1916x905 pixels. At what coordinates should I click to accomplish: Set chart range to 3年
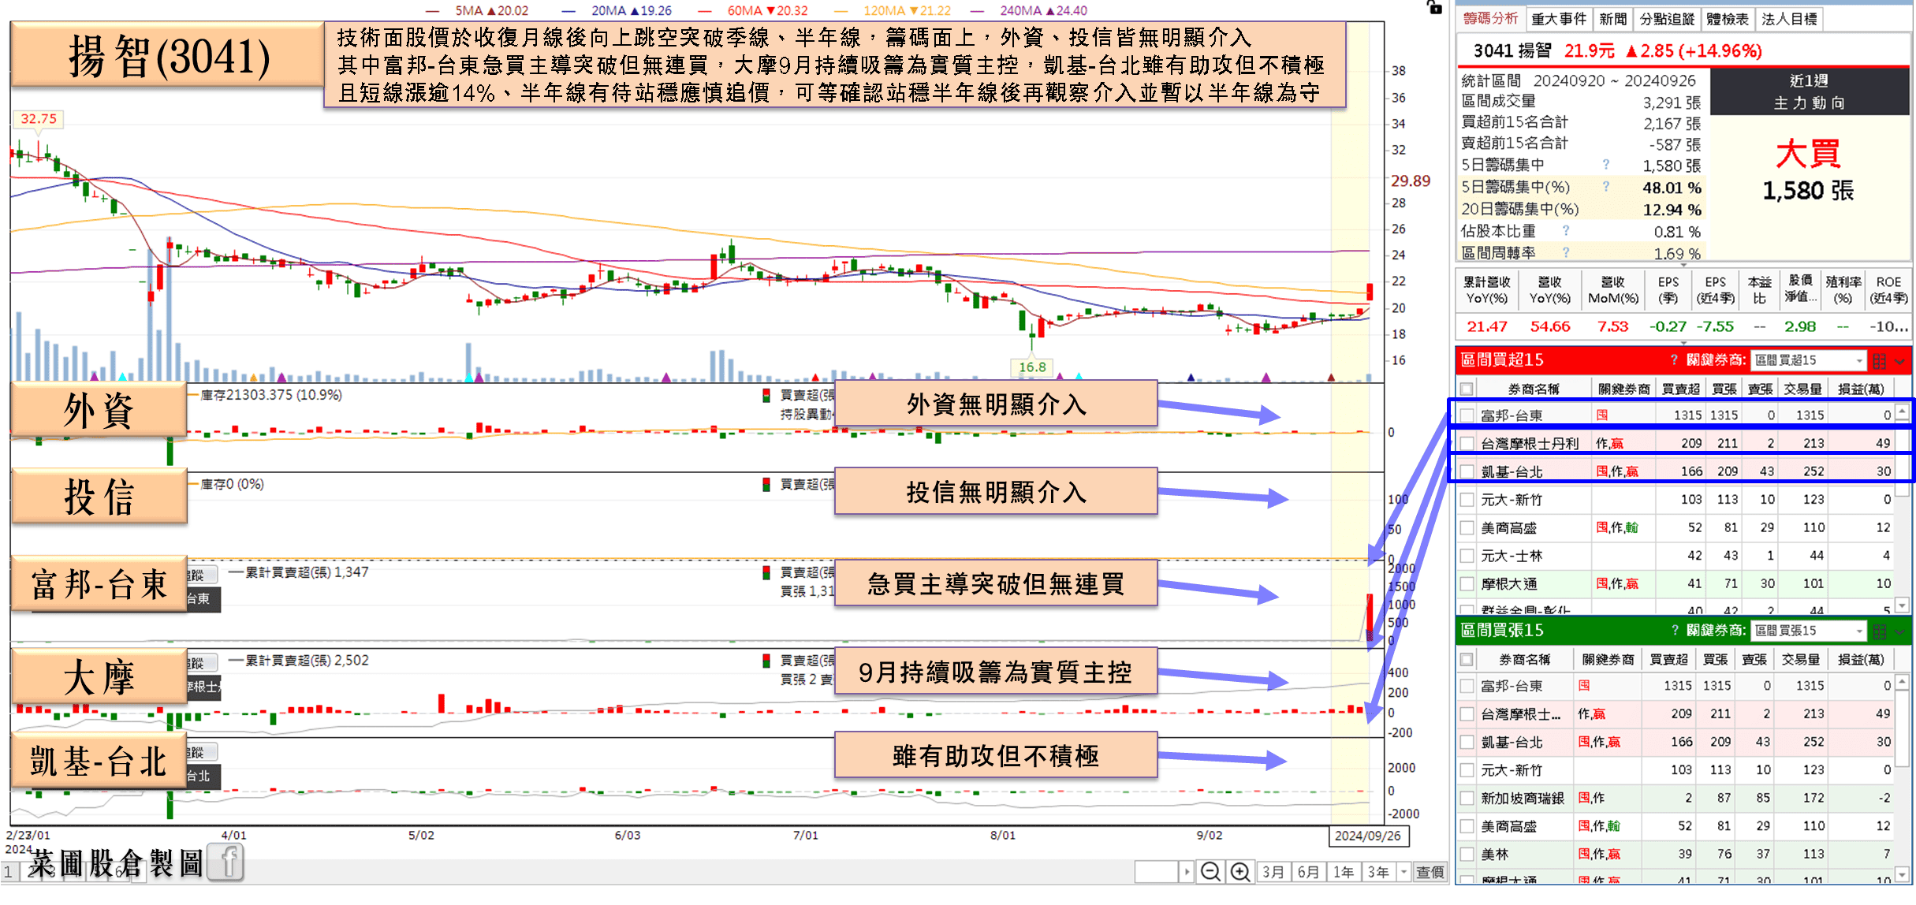[x=1378, y=872]
